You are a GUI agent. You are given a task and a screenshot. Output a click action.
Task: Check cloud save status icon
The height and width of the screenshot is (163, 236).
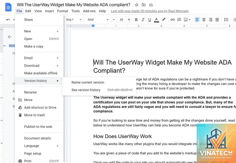tap(151, 5)
